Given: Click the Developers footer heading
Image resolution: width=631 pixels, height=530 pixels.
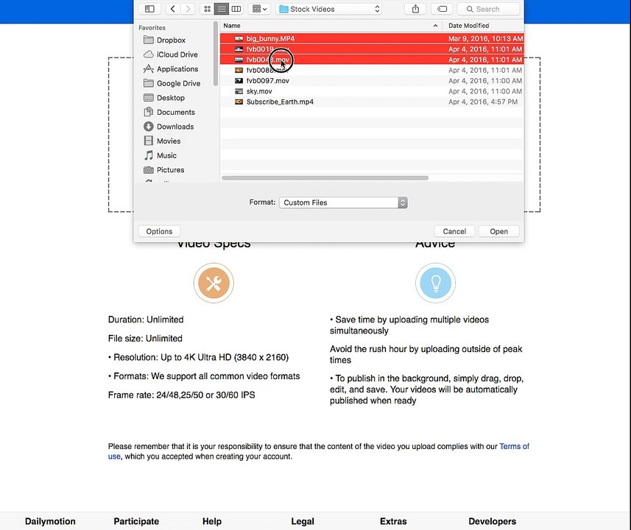Looking at the screenshot, I should 492,522.
